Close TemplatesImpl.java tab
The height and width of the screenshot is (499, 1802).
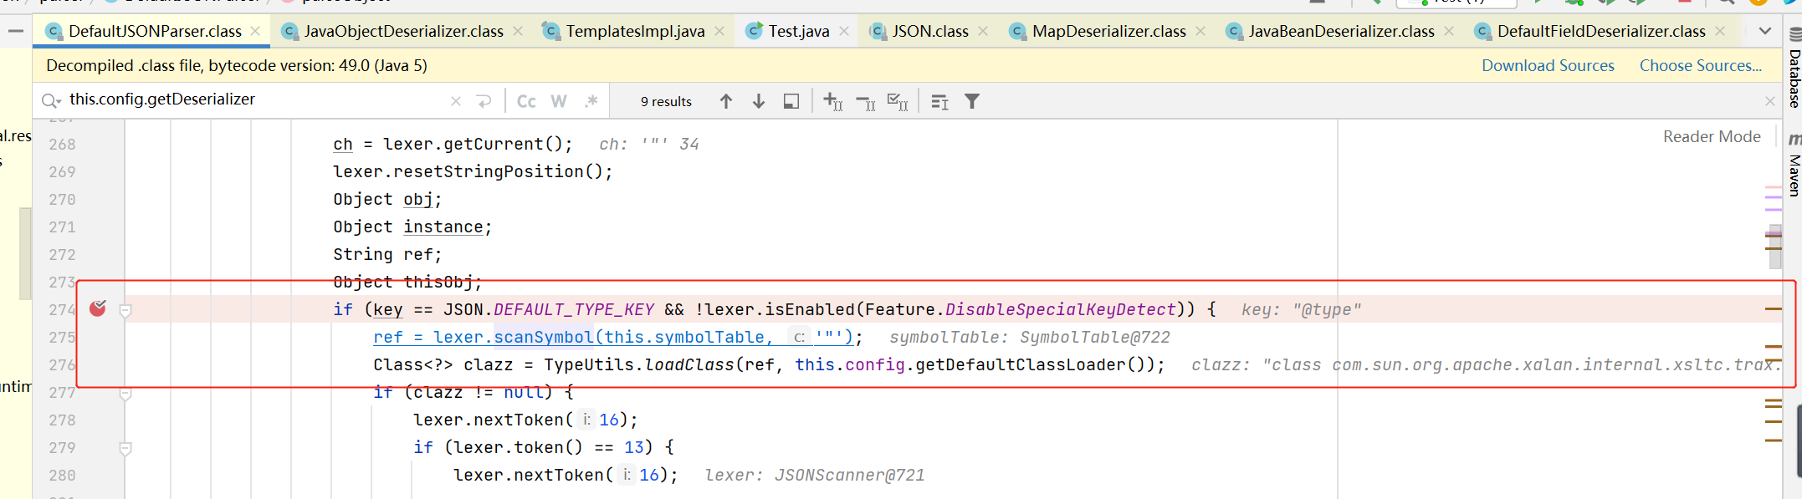coord(719,31)
